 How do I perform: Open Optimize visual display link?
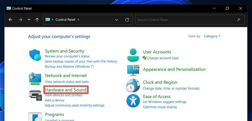coord(160,107)
